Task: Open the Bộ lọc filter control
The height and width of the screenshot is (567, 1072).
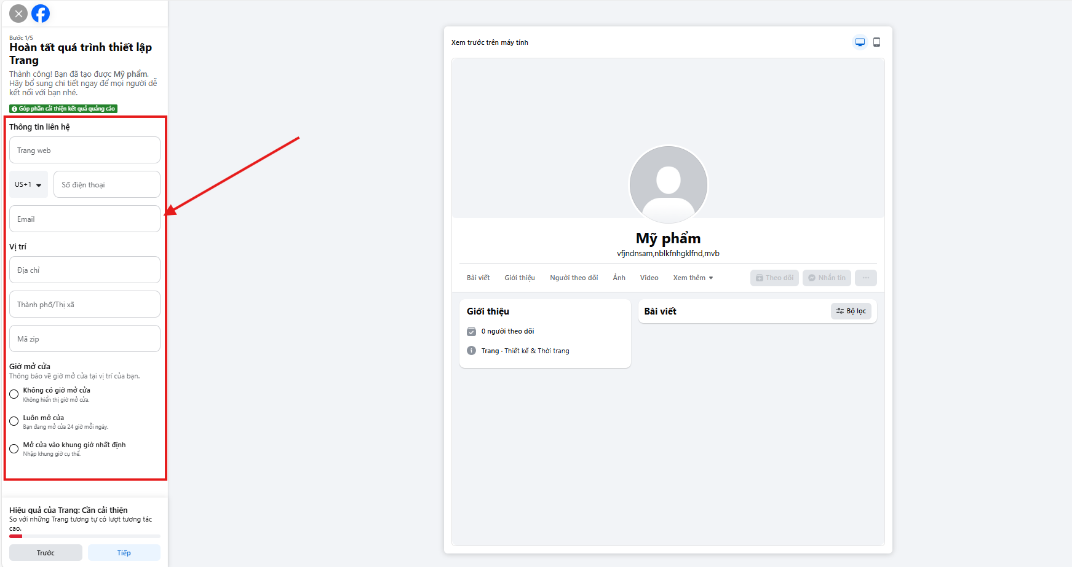Action: 851,311
